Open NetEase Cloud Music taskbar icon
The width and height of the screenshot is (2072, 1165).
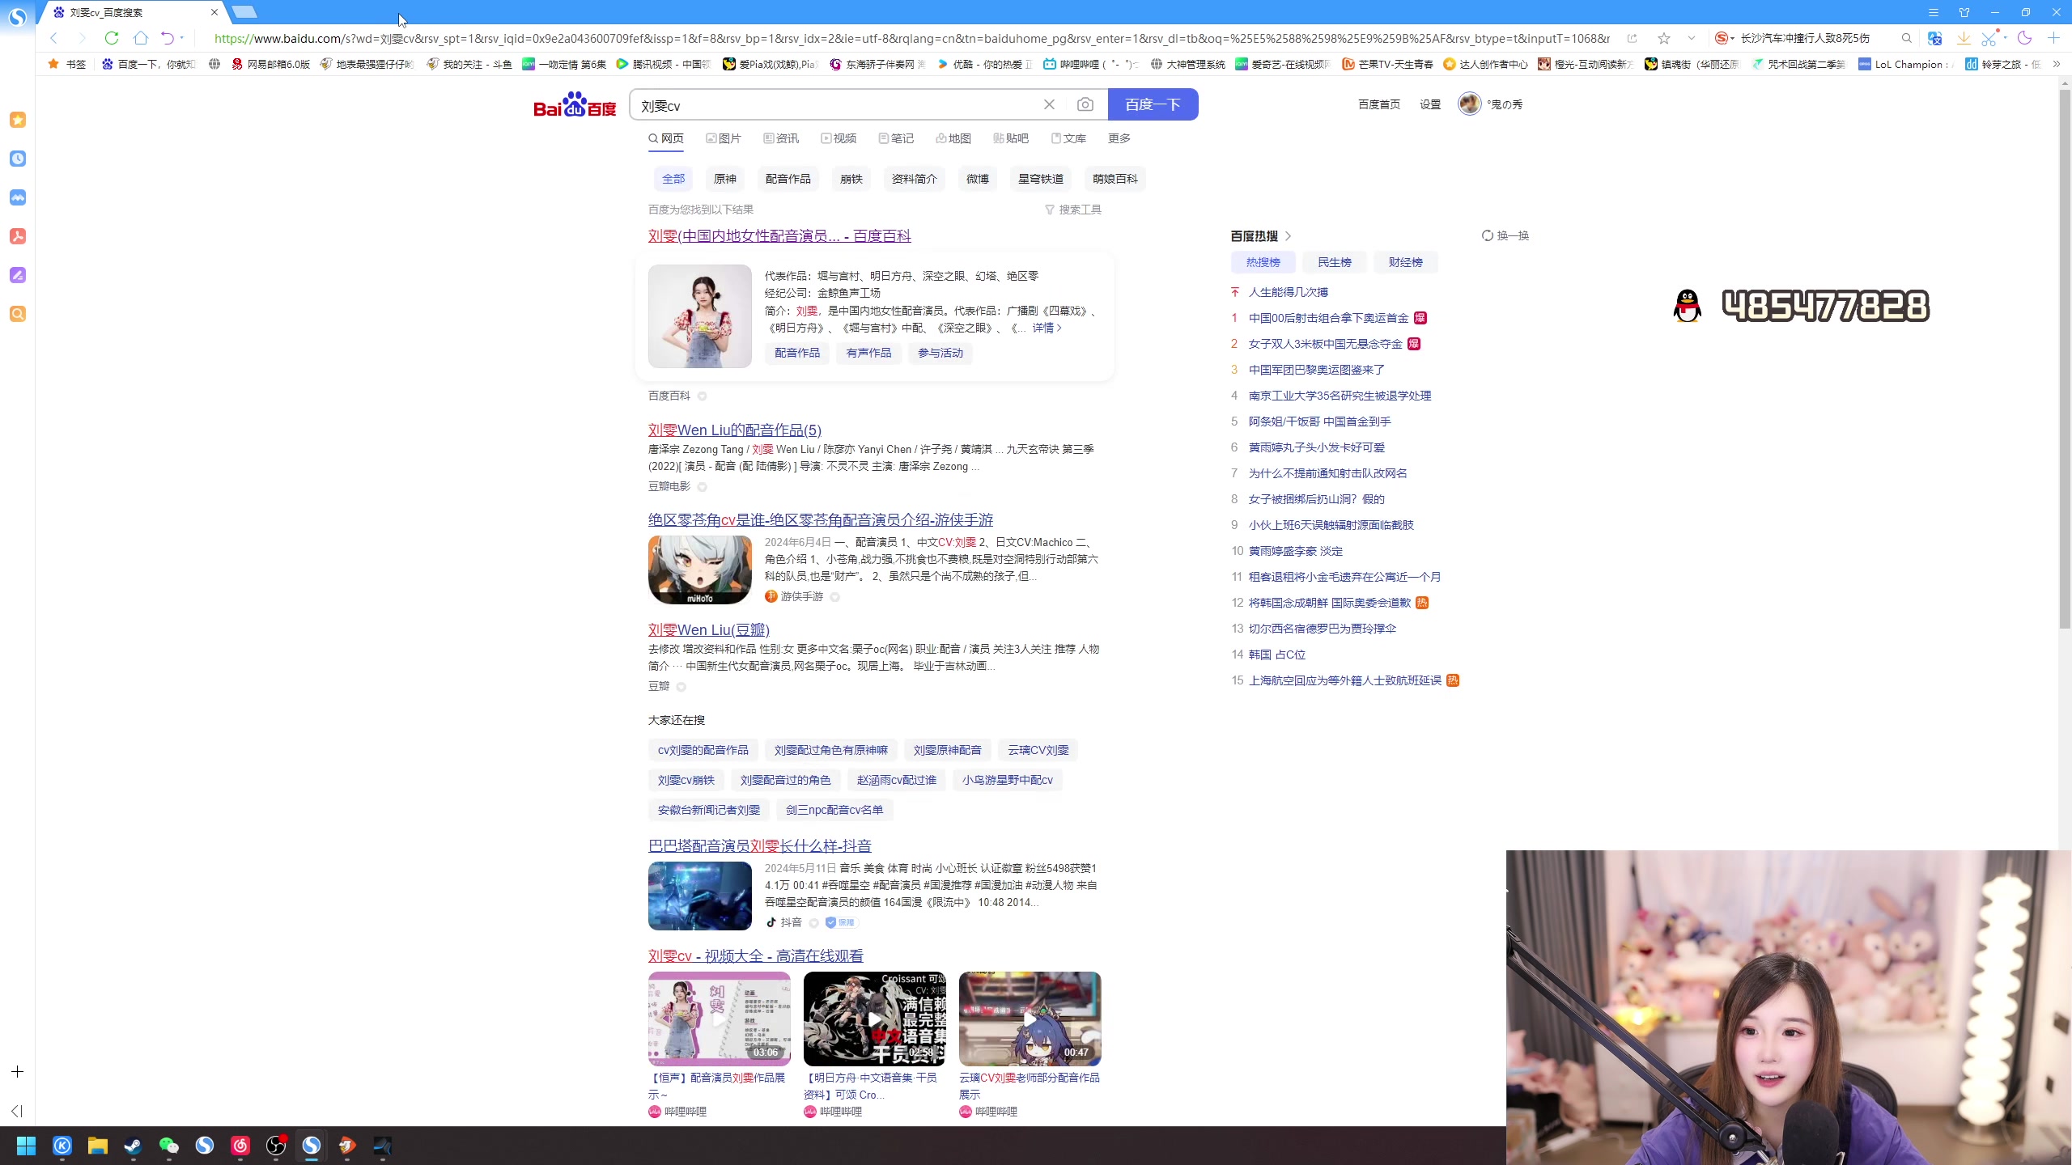240,1146
